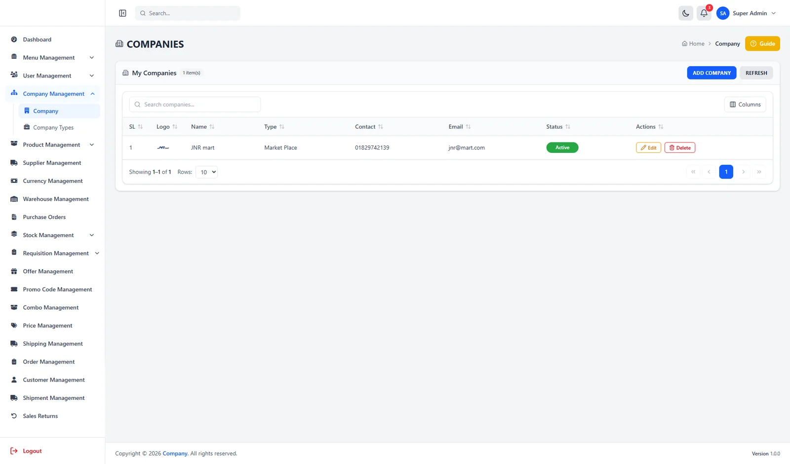
Task: Open the Guide help button
Action: (762, 44)
